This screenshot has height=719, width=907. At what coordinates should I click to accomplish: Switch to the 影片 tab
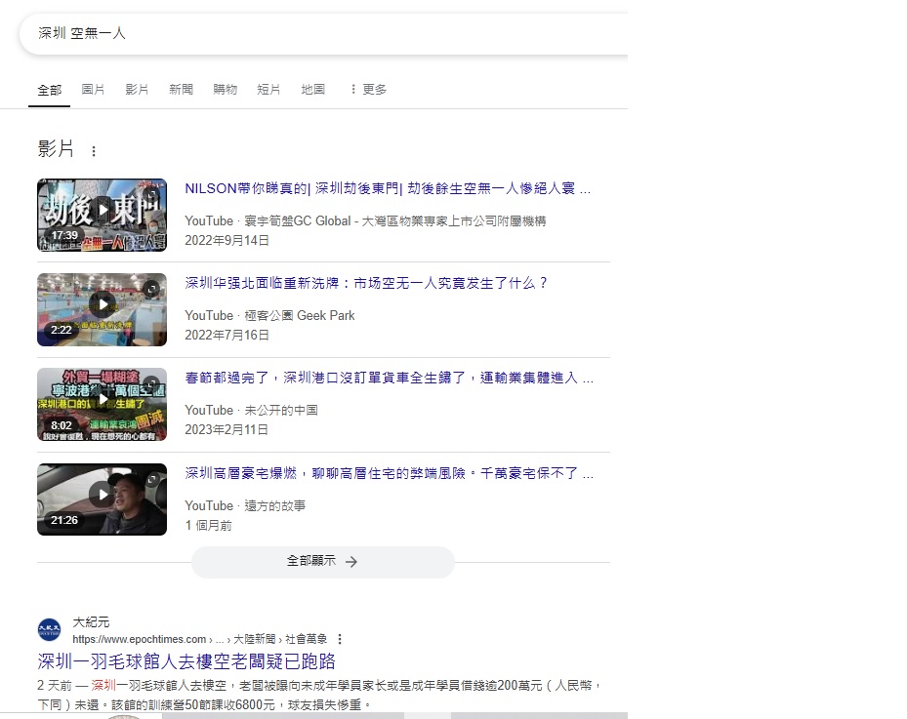coord(137,89)
